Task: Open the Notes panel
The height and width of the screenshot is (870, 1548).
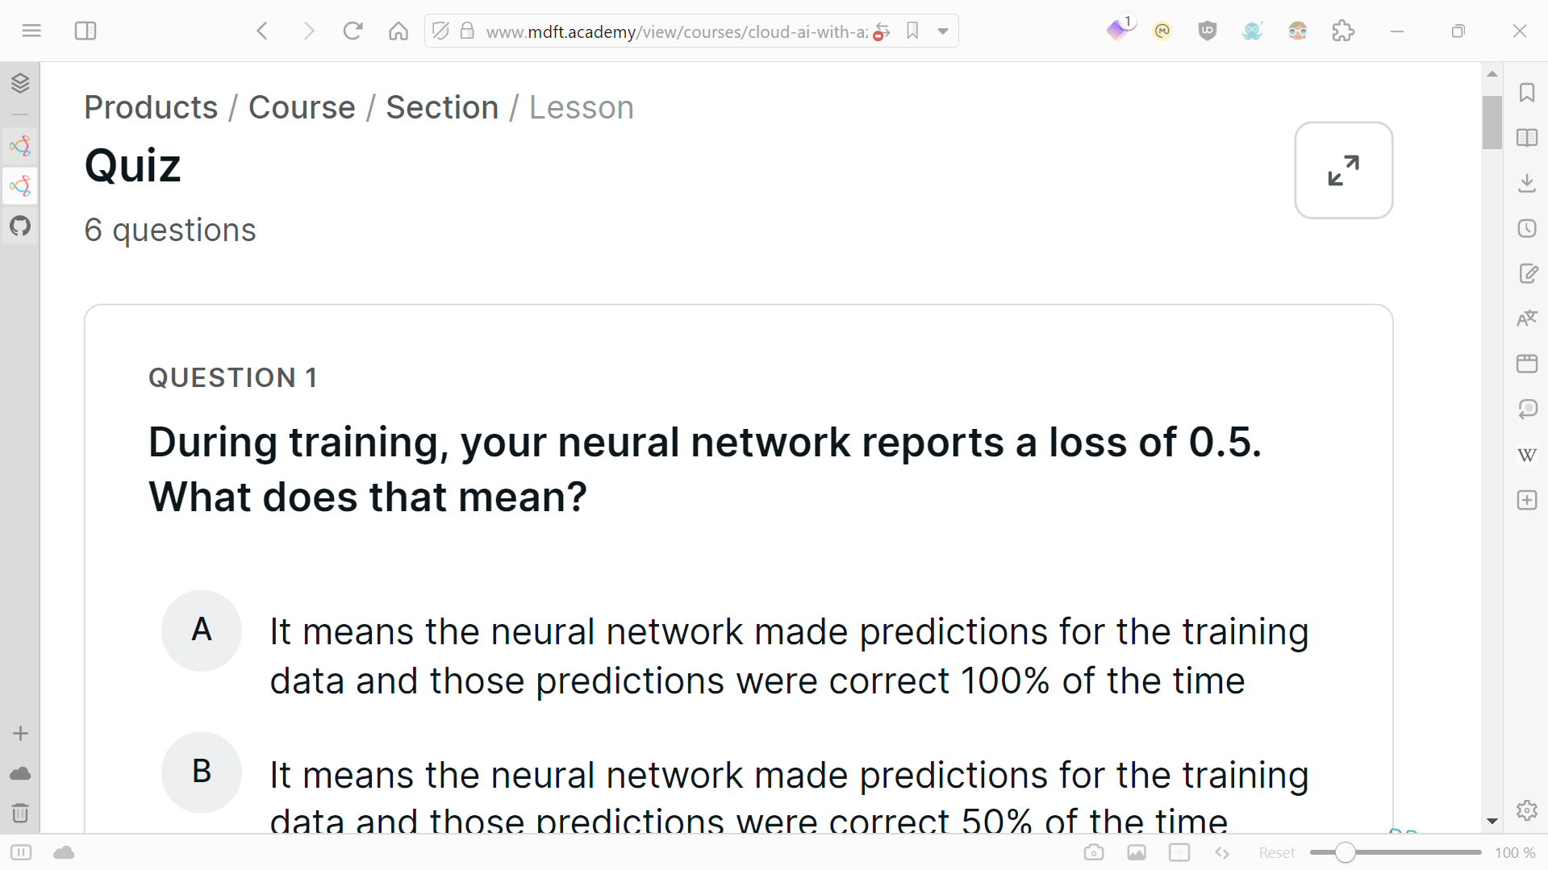Action: click(x=1526, y=273)
